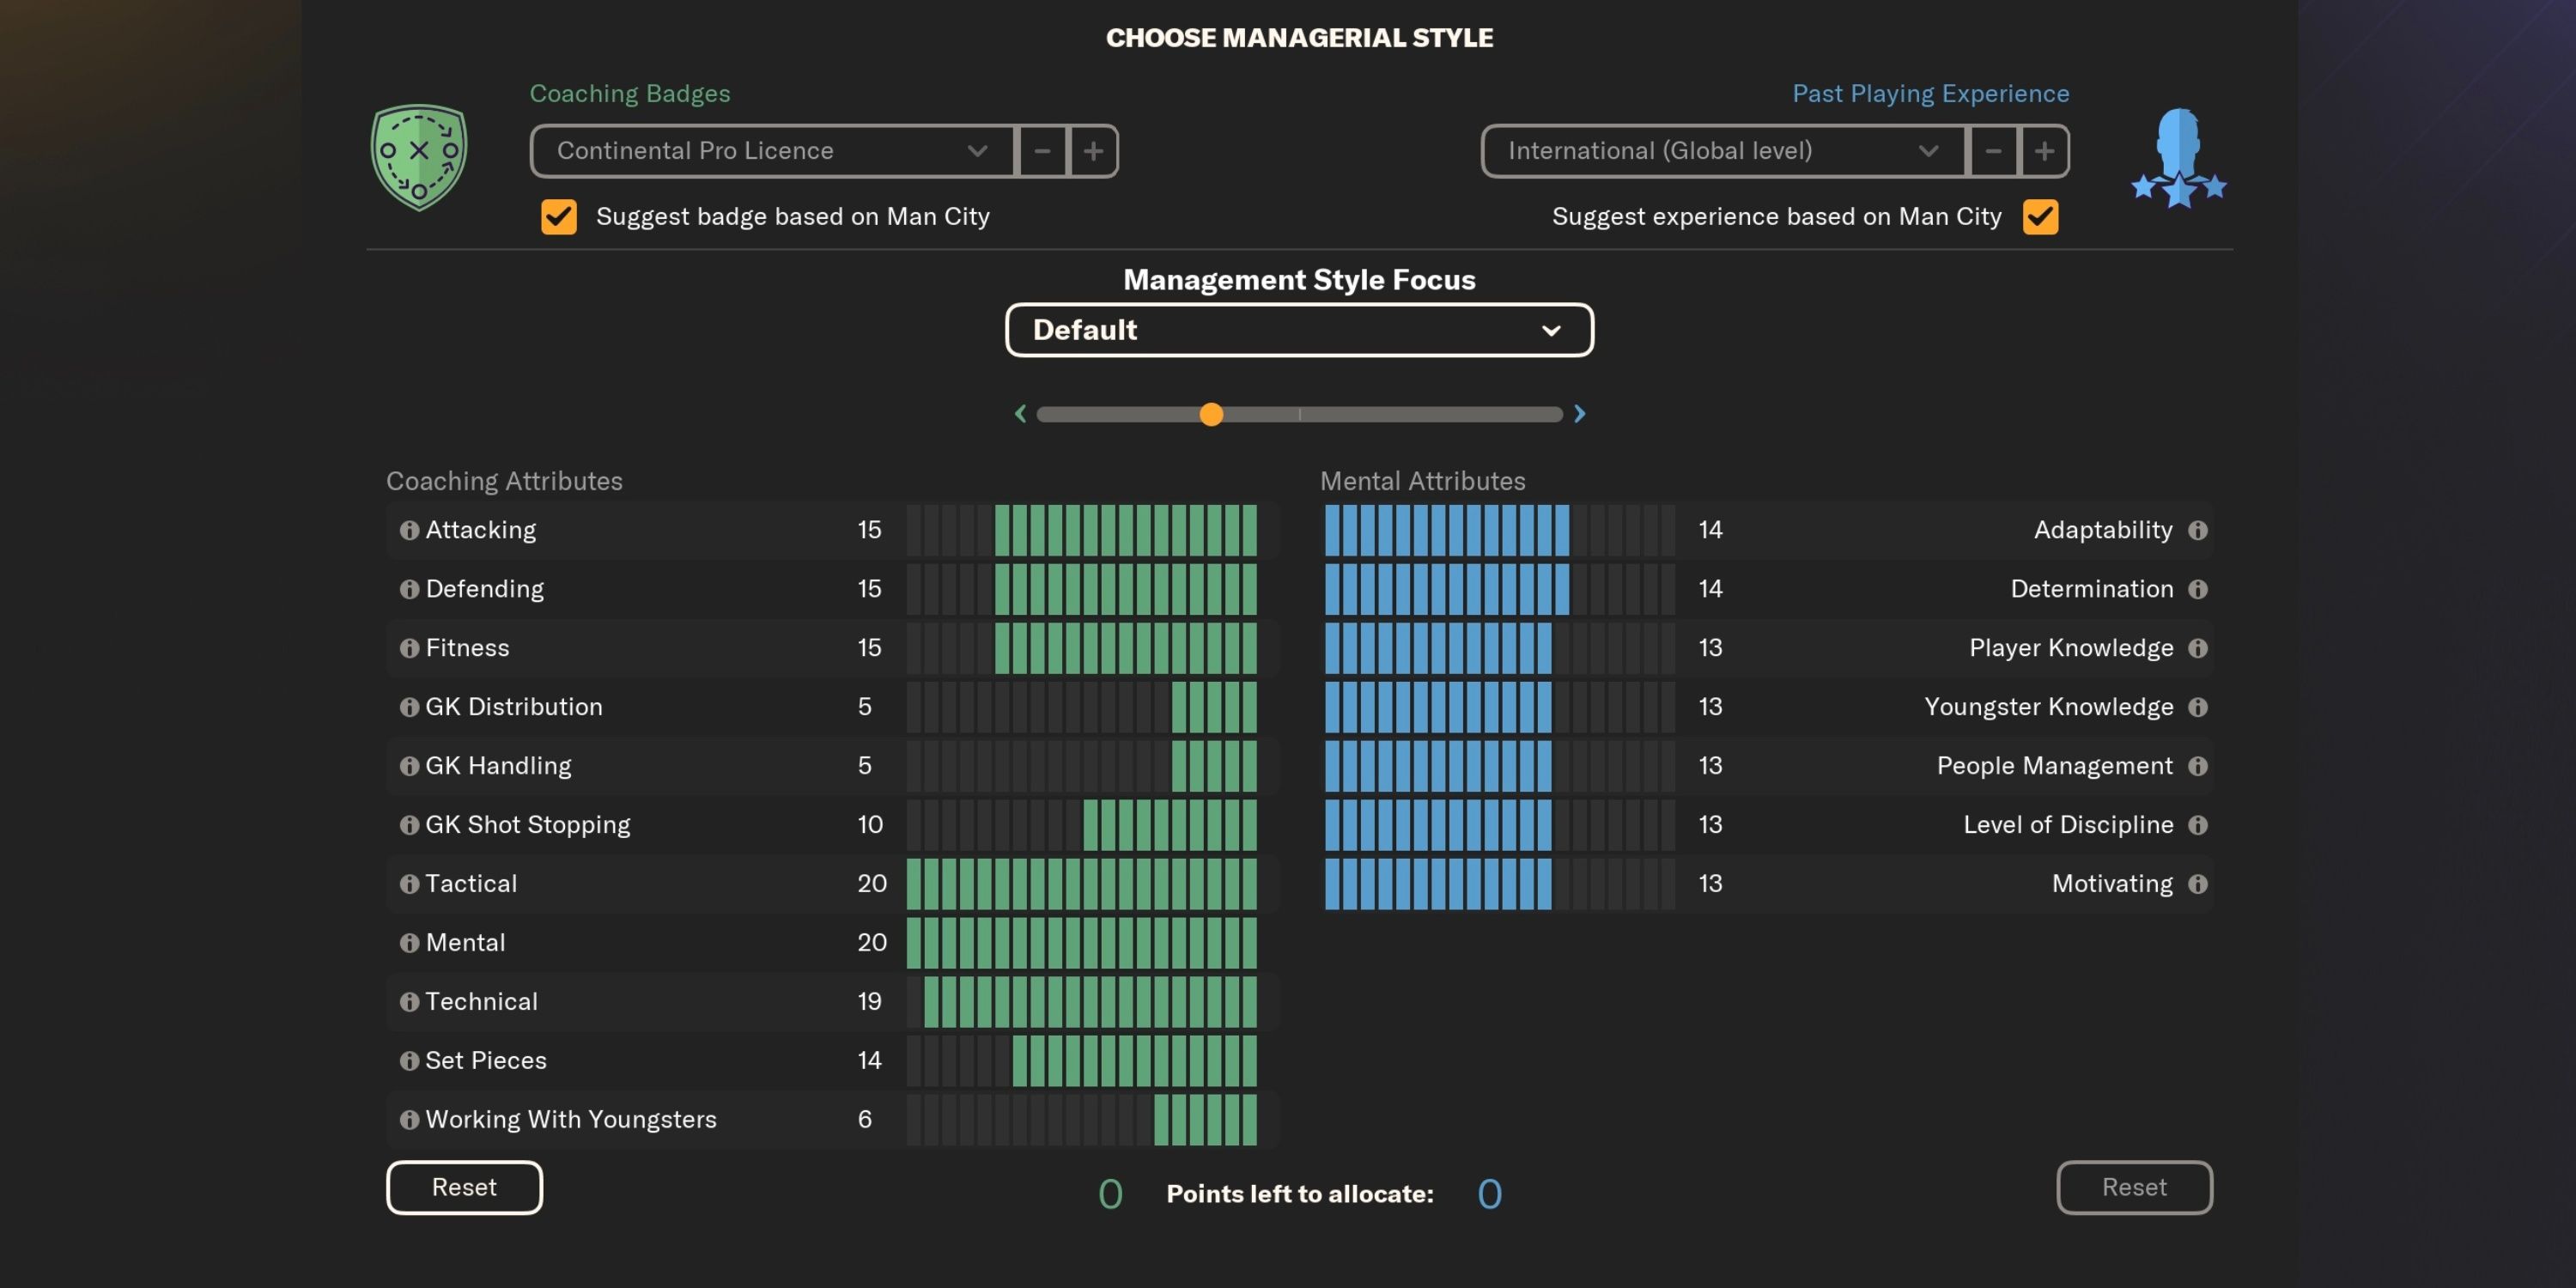Click the coaching badges shield icon
Screen dimensions: 2576x1288
[x=419, y=158]
